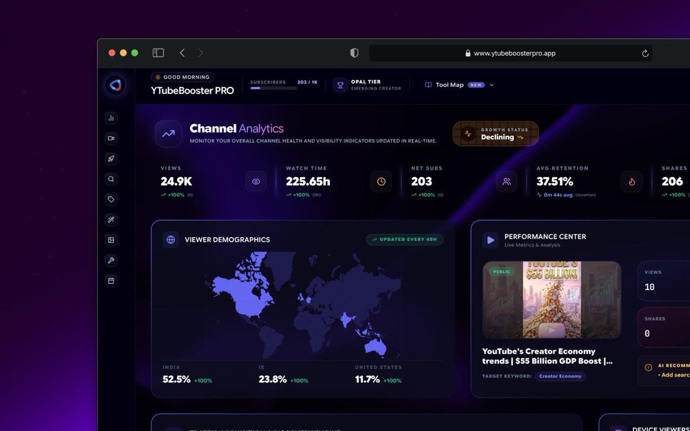690x431 pixels.
Task: Reload the page with refresh icon
Action: click(645, 53)
